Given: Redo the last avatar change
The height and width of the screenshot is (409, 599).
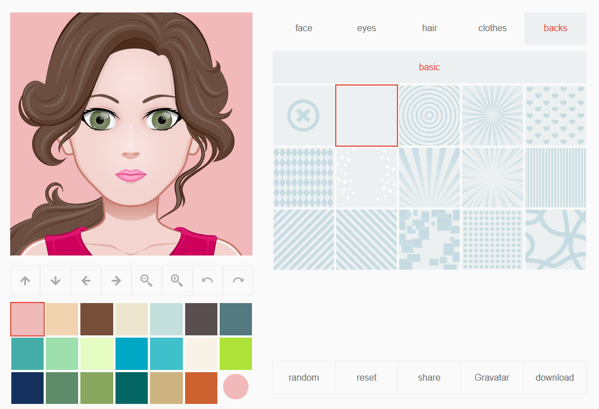Looking at the screenshot, I should [237, 280].
